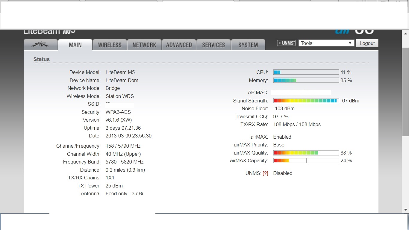The width and height of the screenshot is (409, 230).
Task: Click the UNMS status Disabled
Action: [x=283, y=173]
